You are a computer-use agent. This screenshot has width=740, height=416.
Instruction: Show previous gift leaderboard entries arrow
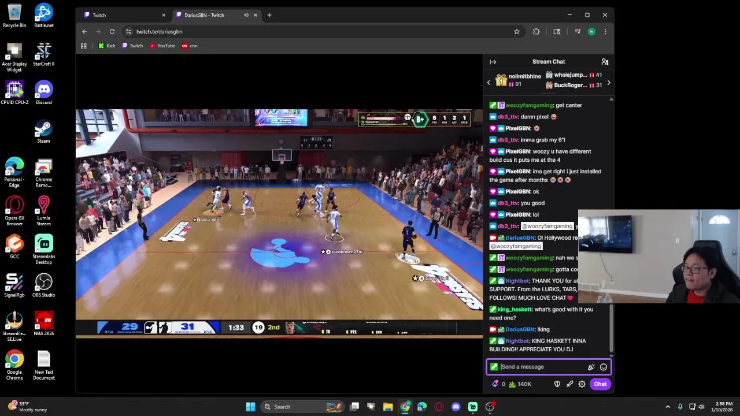coord(489,83)
